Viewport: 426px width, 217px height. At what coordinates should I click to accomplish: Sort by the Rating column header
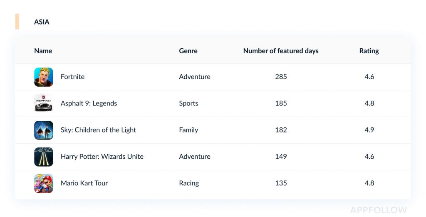tap(369, 51)
